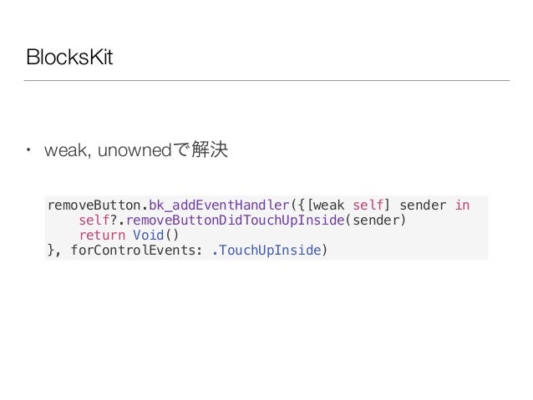Click self? on the second code line
This screenshot has width=533, height=400.
(98, 220)
